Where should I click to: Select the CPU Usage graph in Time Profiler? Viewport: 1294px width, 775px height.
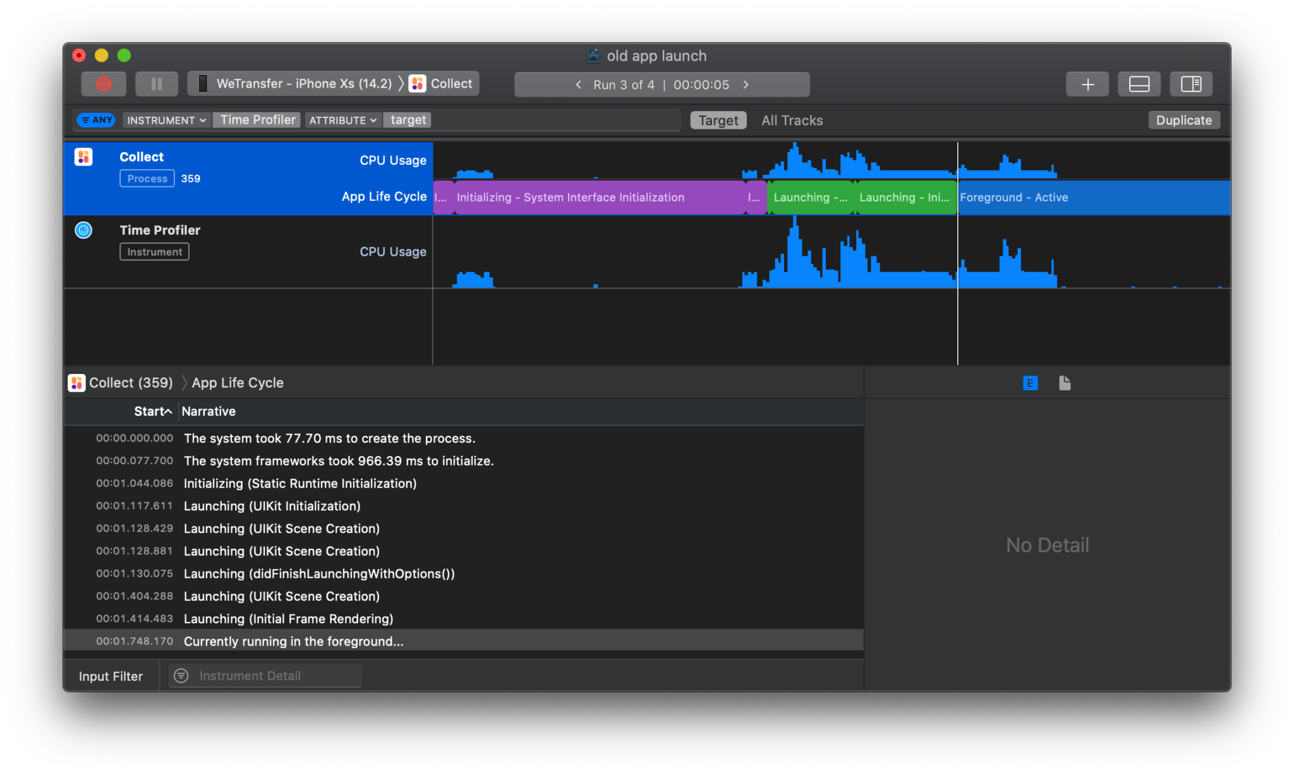pyautogui.click(x=831, y=252)
